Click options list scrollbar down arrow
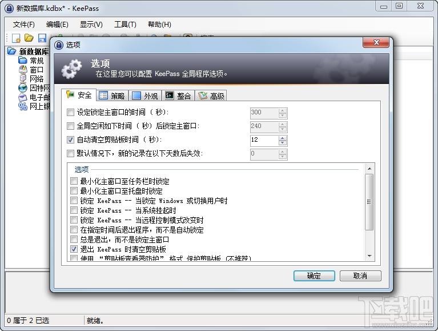 coord(369,256)
